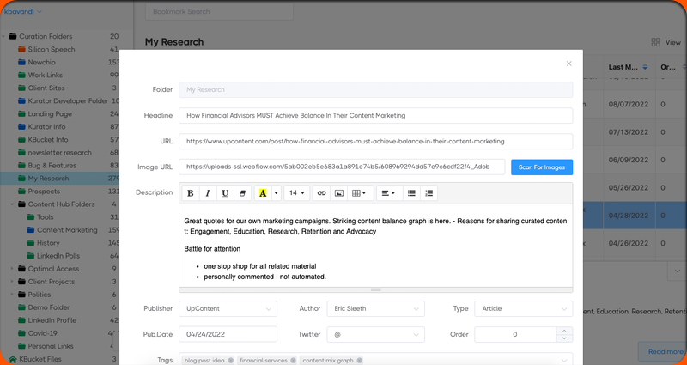The width and height of the screenshot is (687, 365).
Task: Click the Headline input field
Action: 375,116
